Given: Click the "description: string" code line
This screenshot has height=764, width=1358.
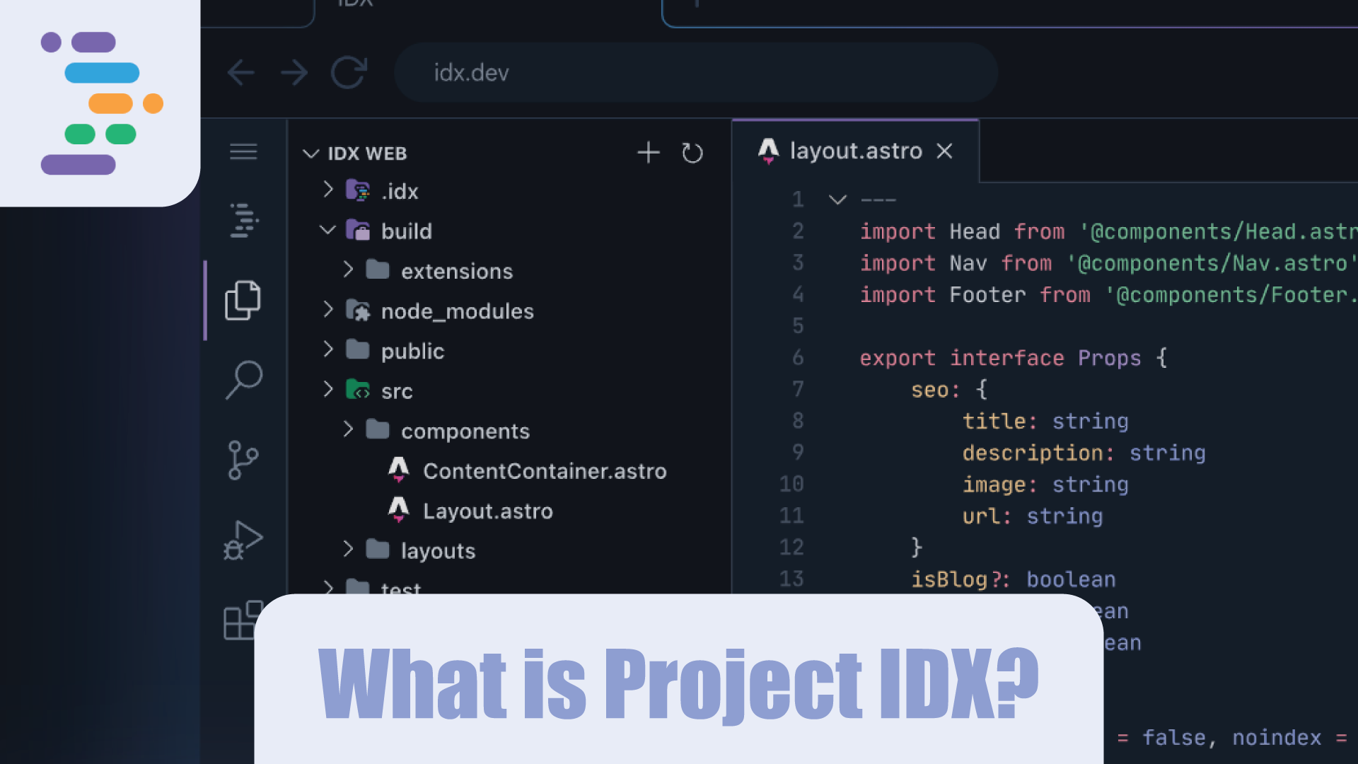Looking at the screenshot, I should pos(1084,453).
